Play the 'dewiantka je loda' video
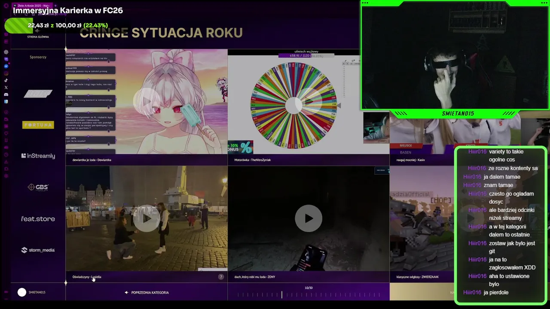Image resolution: width=550 pixels, height=309 pixels. [x=147, y=101]
